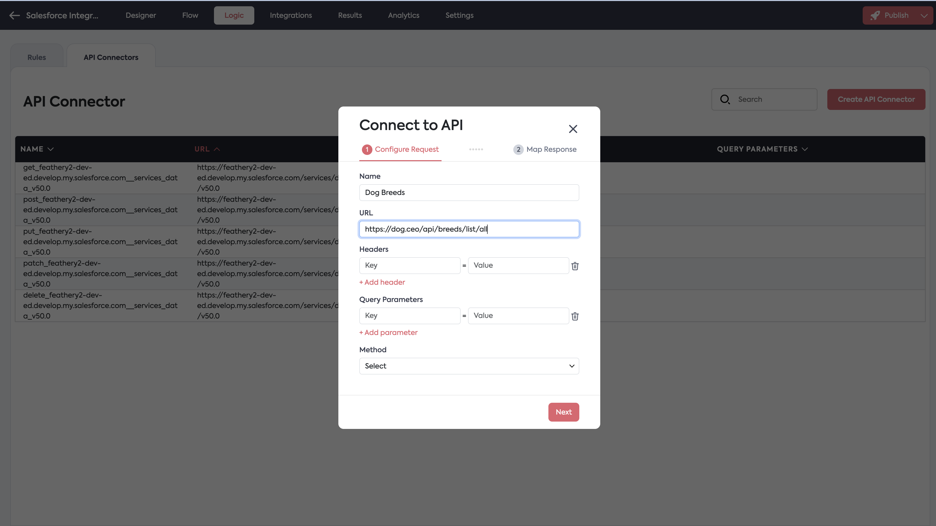This screenshot has width=936, height=526.
Task: Click the Name field containing Dog Breeds
Action: pyautogui.click(x=469, y=192)
